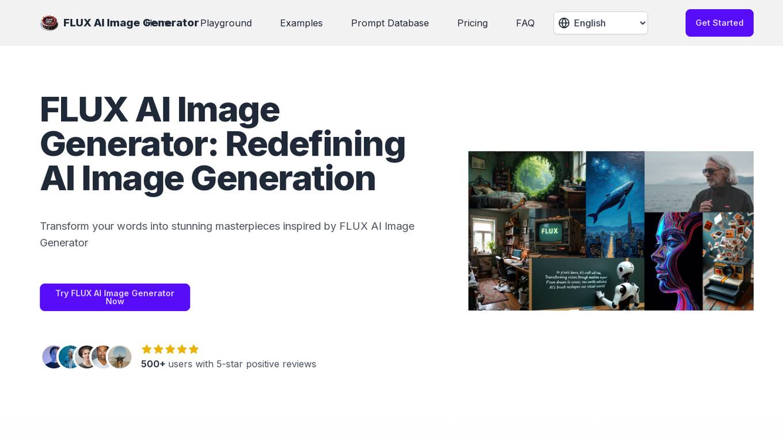Click the Get Started button

pyautogui.click(x=719, y=23)
